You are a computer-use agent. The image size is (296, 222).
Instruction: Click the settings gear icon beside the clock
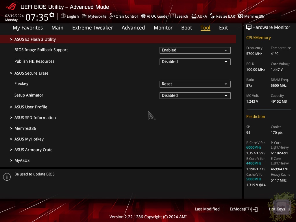coord(52,15)
